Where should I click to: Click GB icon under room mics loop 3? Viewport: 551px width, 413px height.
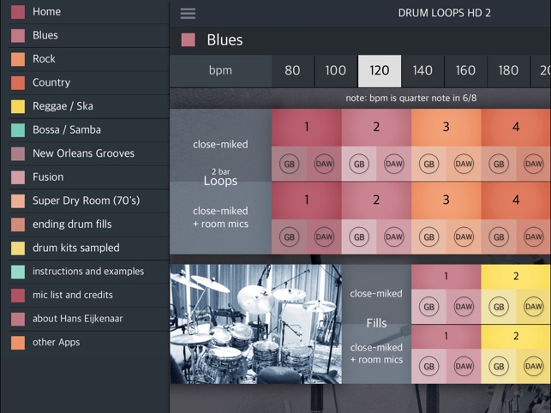tap(429, 236)
